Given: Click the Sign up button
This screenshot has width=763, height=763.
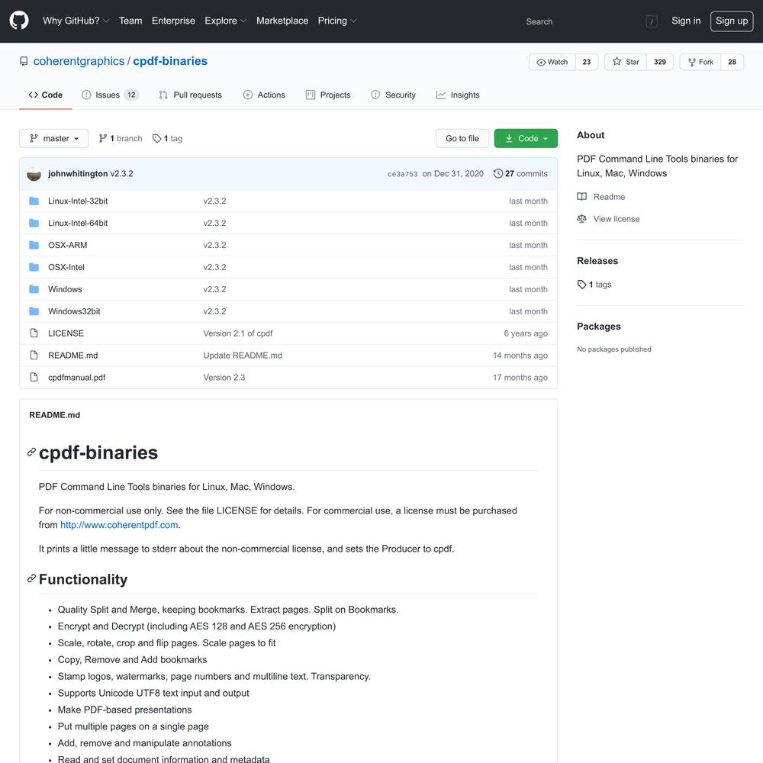Looking at the screenshot, I should pyautogui.click(x=732, y=21).
